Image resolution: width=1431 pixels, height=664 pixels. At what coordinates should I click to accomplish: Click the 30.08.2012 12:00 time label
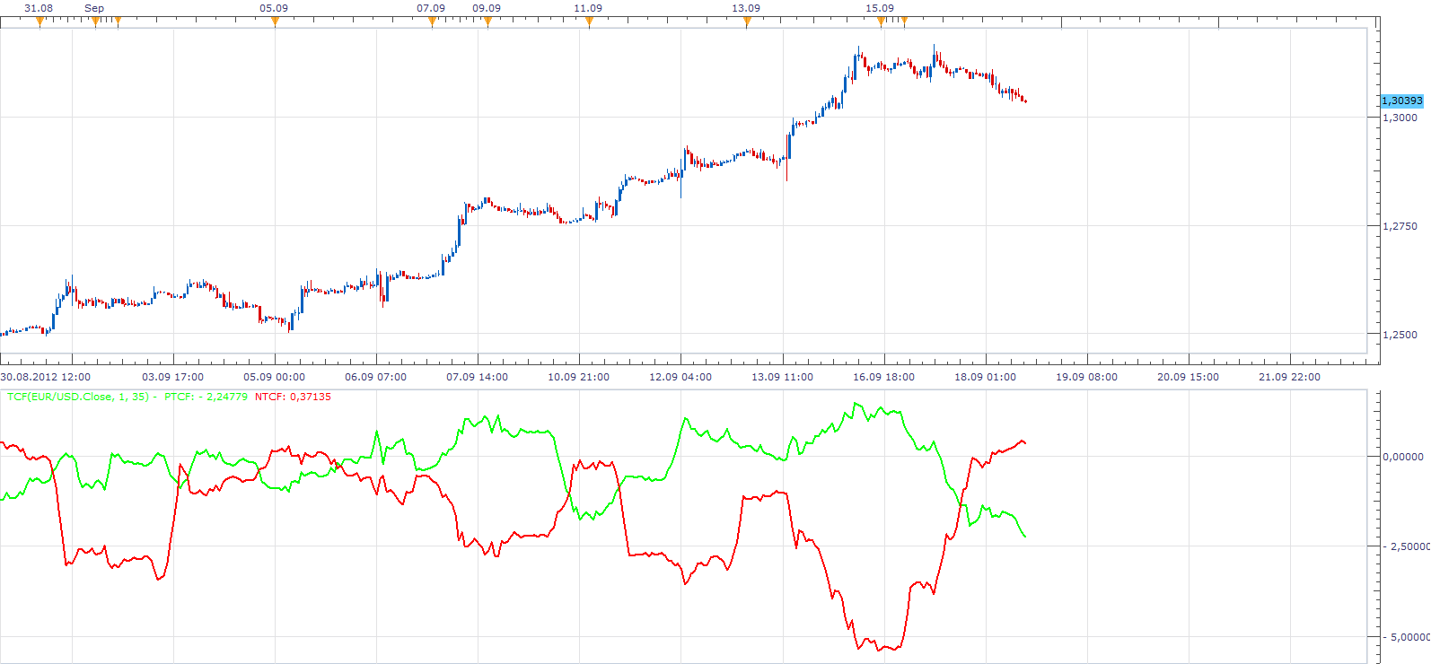[x=45, y=377]
